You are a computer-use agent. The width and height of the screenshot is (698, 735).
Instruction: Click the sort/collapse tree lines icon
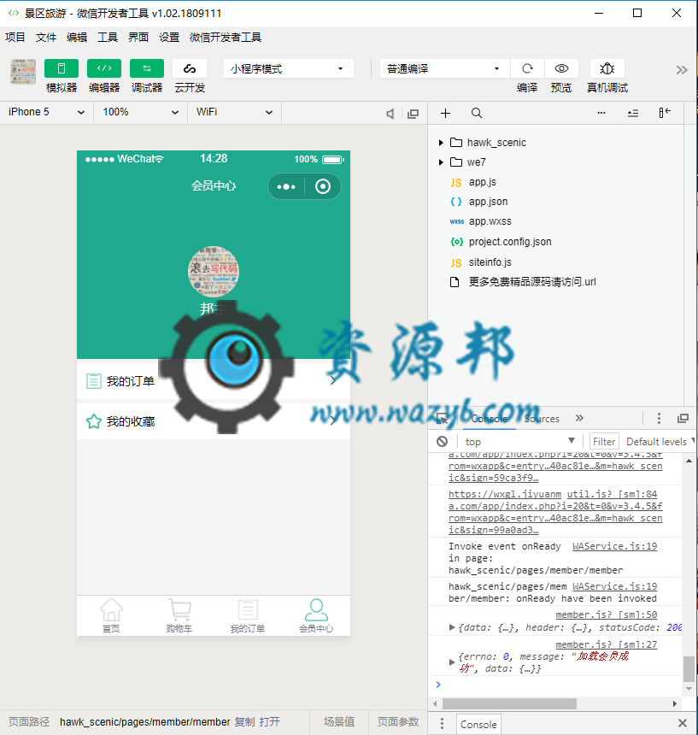pyautogui.click(x=633, y=113)
